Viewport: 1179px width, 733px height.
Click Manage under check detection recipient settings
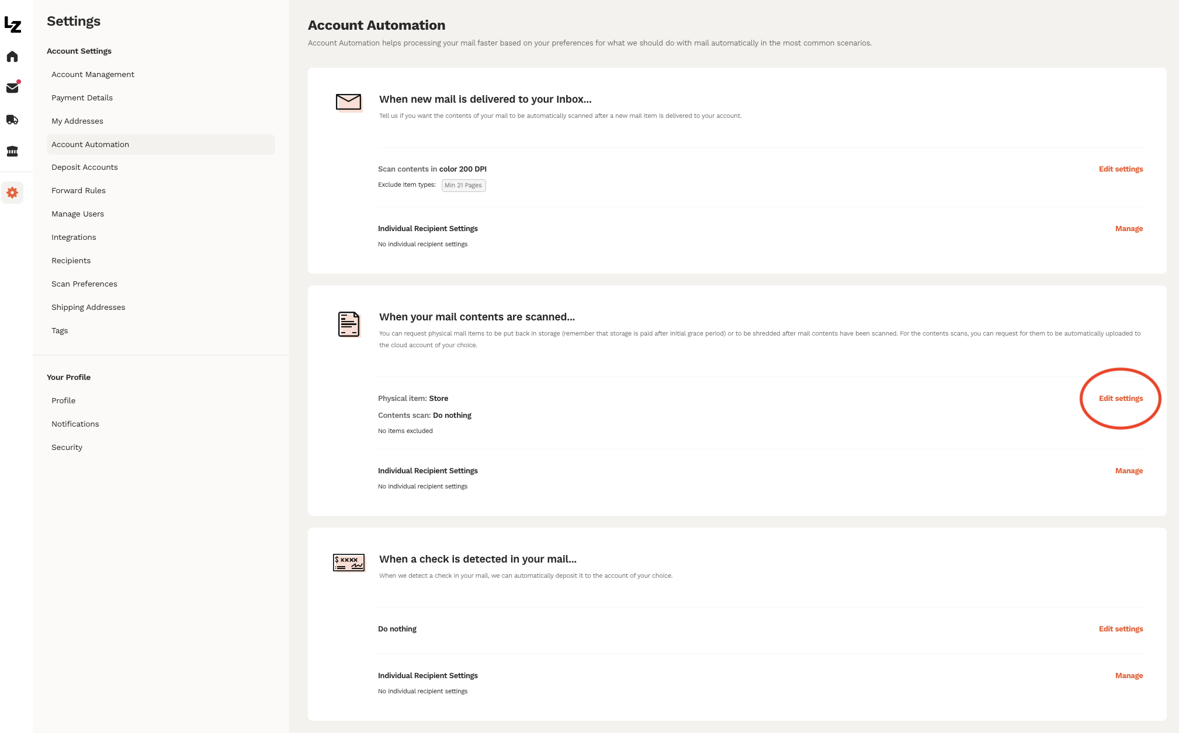[1128, 675]
